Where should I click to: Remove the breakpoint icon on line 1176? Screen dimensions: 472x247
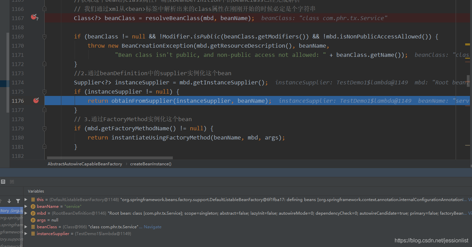point(36,100)
